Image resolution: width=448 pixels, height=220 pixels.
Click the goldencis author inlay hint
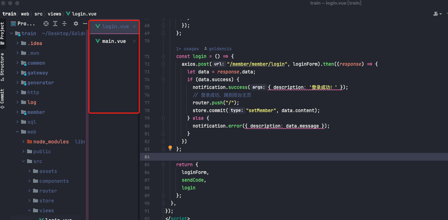218,49
